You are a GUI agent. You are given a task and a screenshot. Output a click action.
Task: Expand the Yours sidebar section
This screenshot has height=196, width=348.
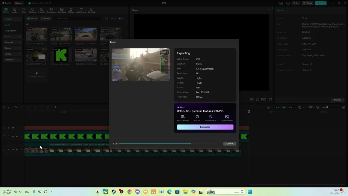click(12, 36)
